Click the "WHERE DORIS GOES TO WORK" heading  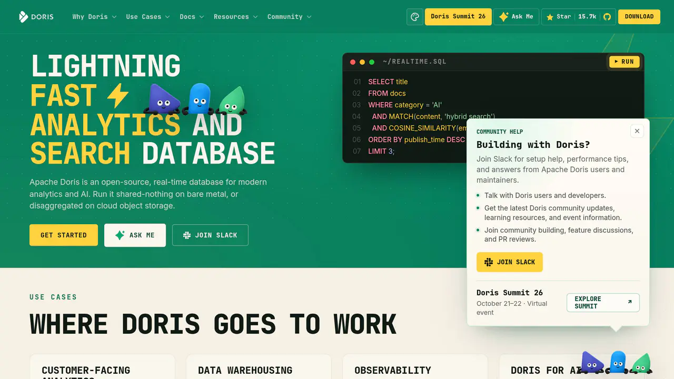click(x=213, y=324)
